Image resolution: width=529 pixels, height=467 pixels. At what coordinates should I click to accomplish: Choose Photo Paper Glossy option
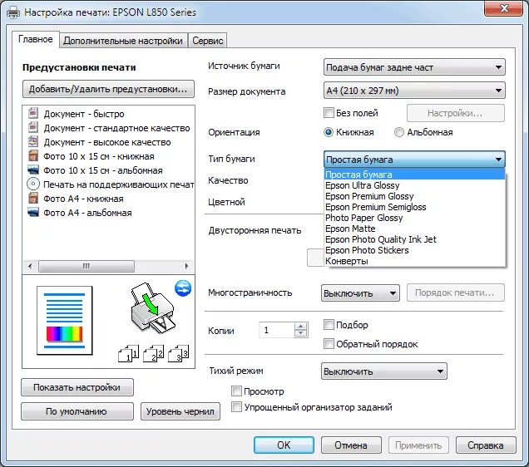[x=414, y=218]
